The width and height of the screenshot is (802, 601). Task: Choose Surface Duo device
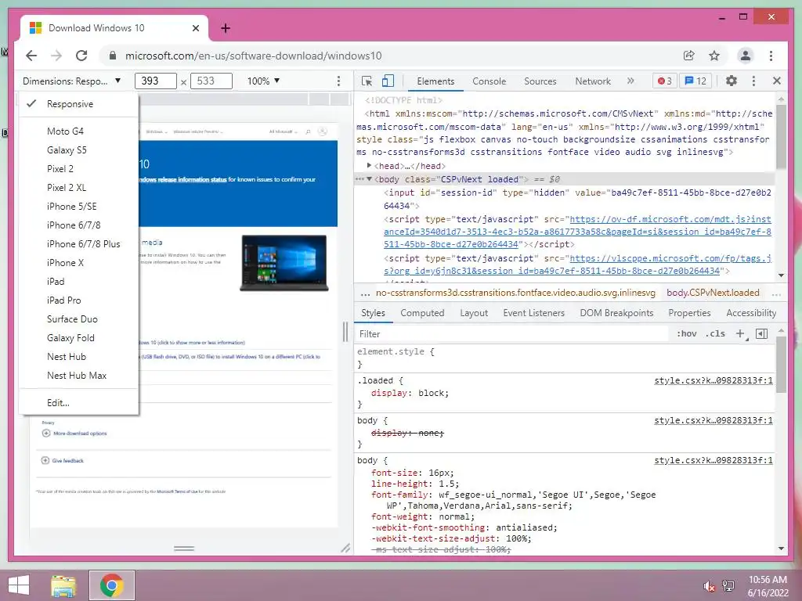(79, 319)
